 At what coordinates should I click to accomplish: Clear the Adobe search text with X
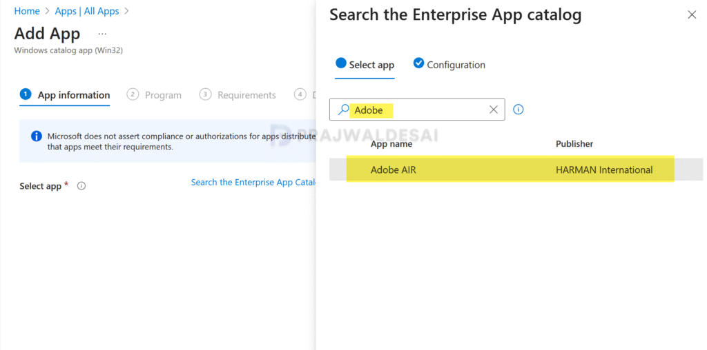(x=494, y=110)
